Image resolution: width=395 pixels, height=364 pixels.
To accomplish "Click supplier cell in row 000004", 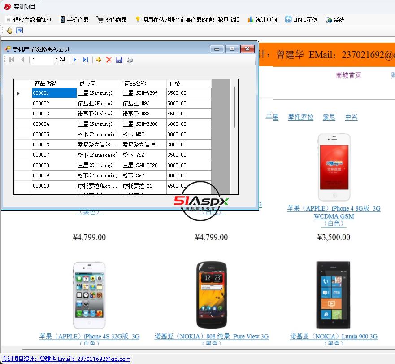I will tap(99, 124).
